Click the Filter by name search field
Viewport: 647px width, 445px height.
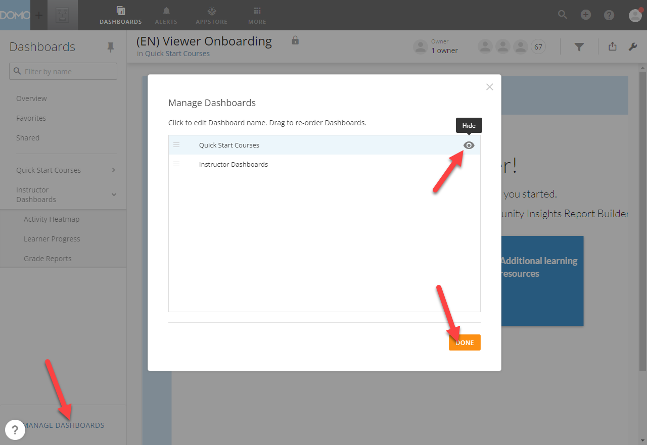(63, 71)
